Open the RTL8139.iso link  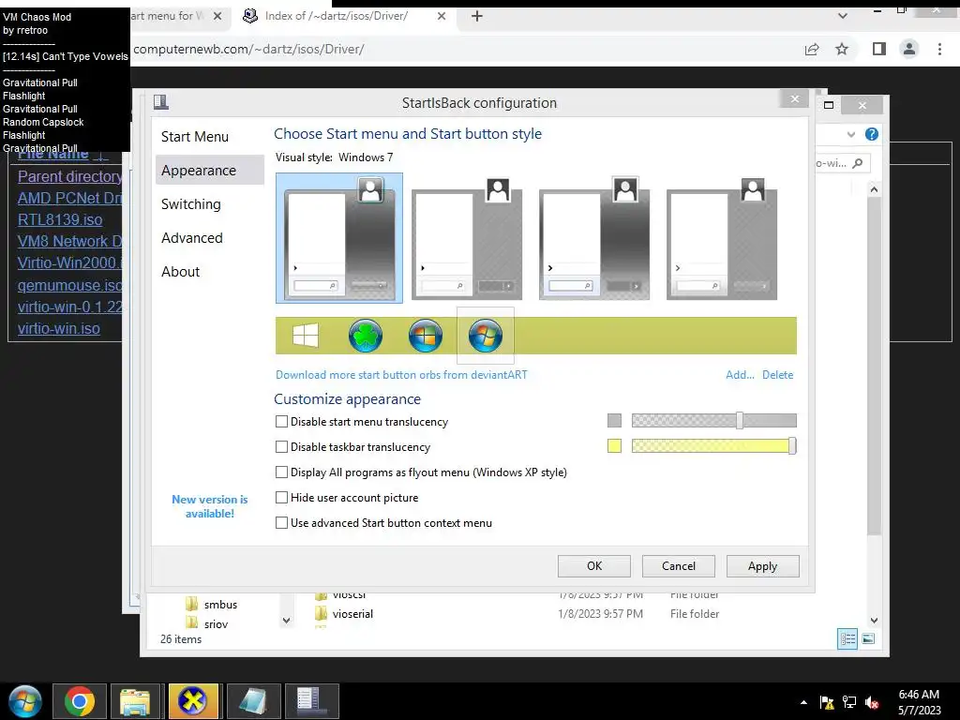pos(60,219)
